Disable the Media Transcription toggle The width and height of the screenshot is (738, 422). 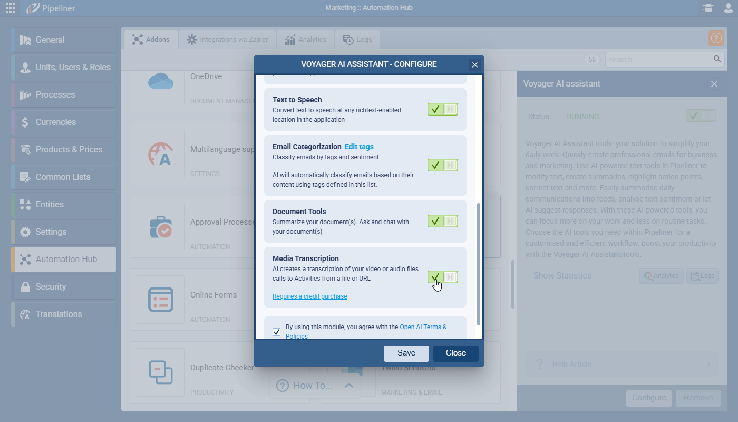(442, 277)
